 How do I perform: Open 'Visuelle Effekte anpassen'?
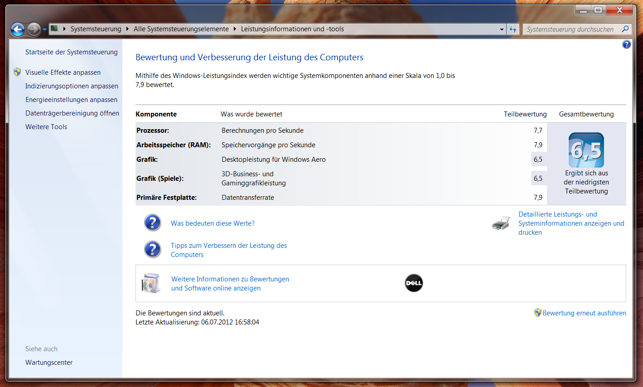63,73
